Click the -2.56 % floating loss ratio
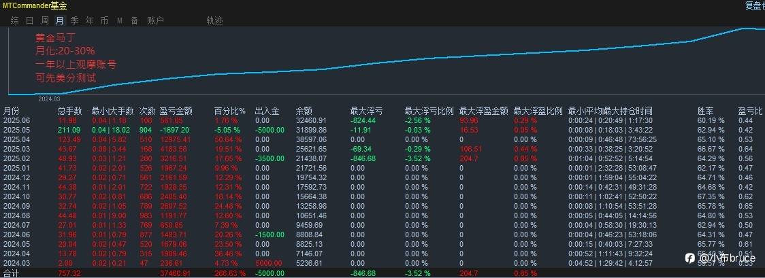 418,121
